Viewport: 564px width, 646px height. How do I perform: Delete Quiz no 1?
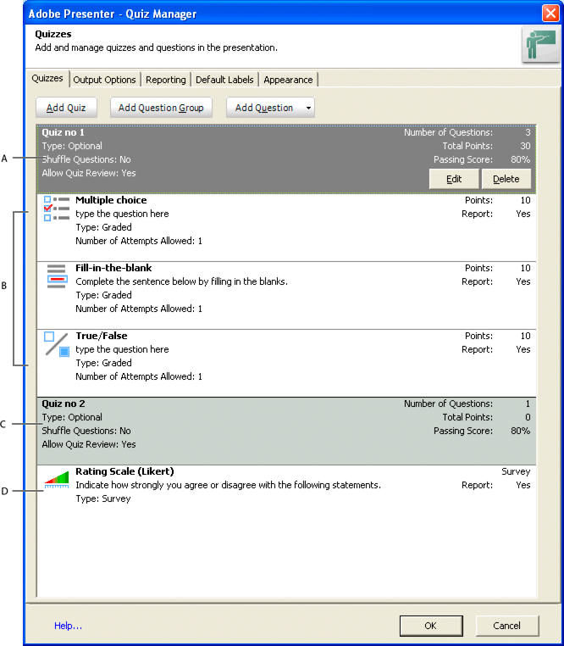(x=506, y=179)
